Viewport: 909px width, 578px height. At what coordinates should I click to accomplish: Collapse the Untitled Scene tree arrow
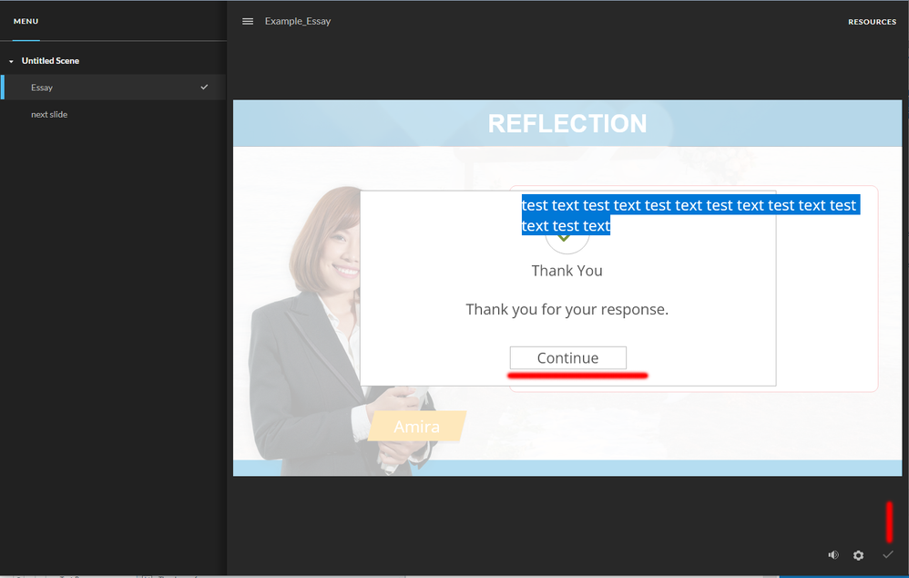coord(11,61)
